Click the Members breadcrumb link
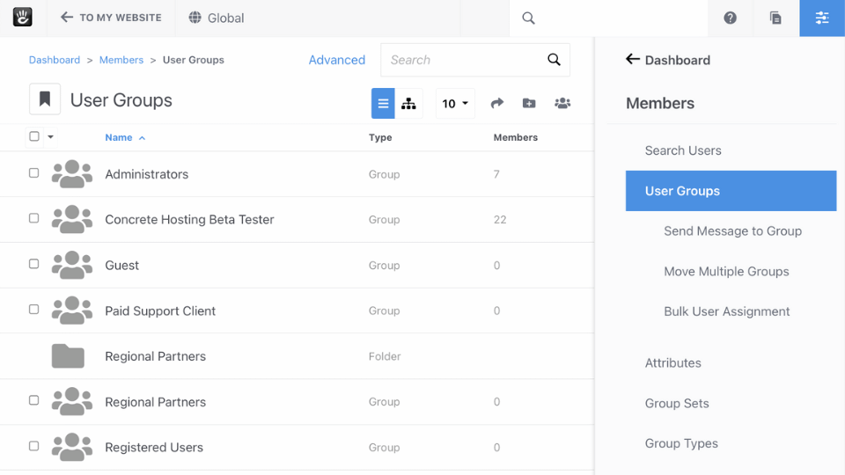This screenshot has width=845, height=475. click(121, 60)
